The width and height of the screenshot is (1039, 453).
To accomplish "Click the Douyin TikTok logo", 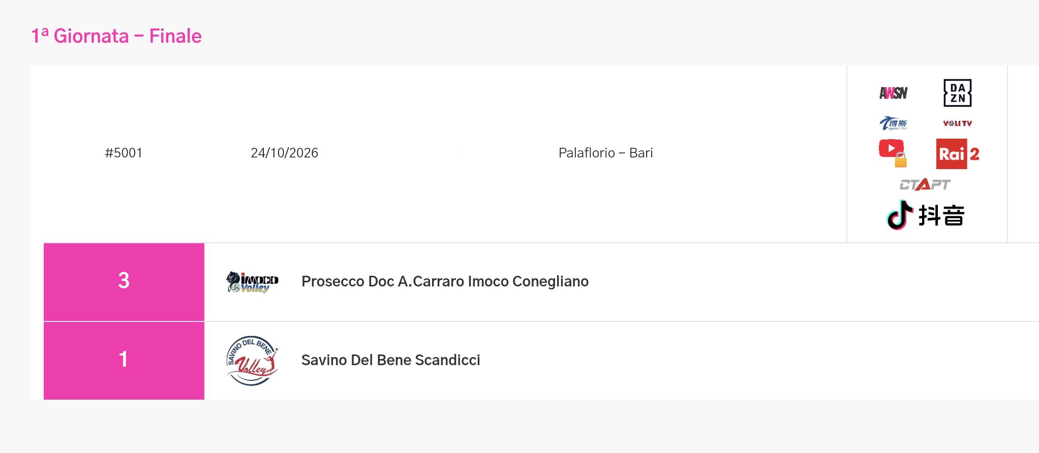I will coord(925,215).
